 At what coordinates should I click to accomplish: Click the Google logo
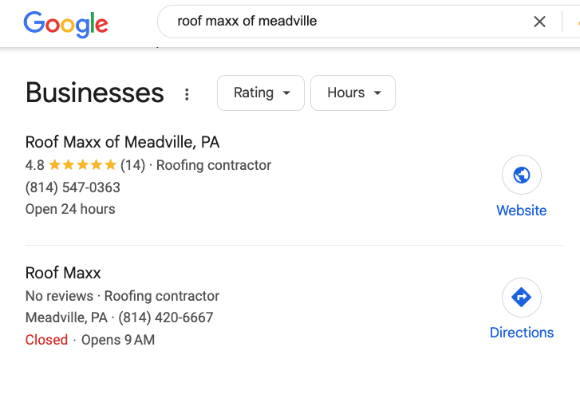pos(65,23)
